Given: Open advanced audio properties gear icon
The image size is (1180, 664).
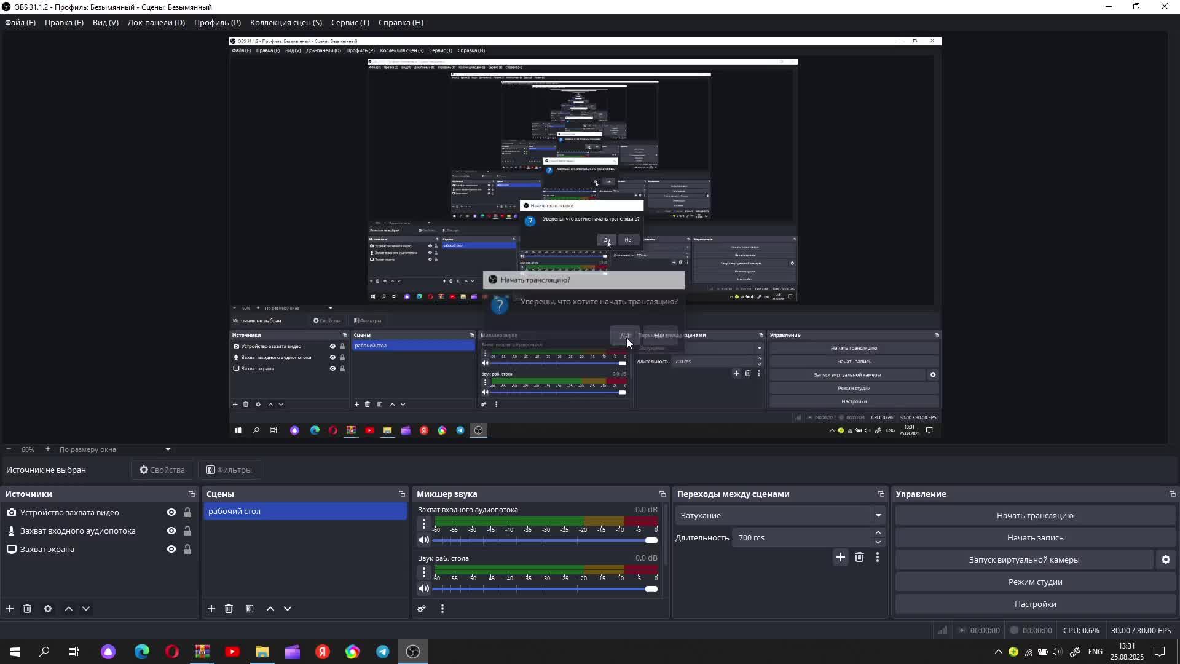Looking at the screenshot, I should (x=422, y=609).
